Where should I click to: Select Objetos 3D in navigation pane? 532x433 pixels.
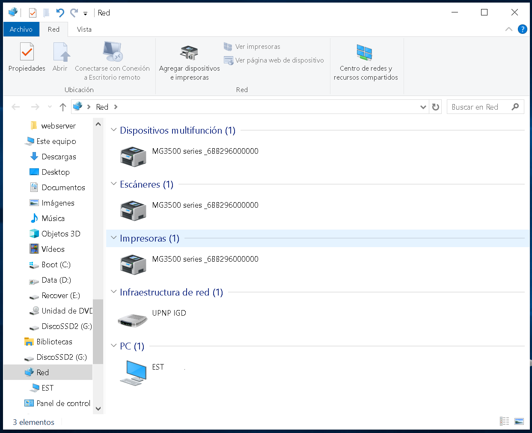[55, 234]
